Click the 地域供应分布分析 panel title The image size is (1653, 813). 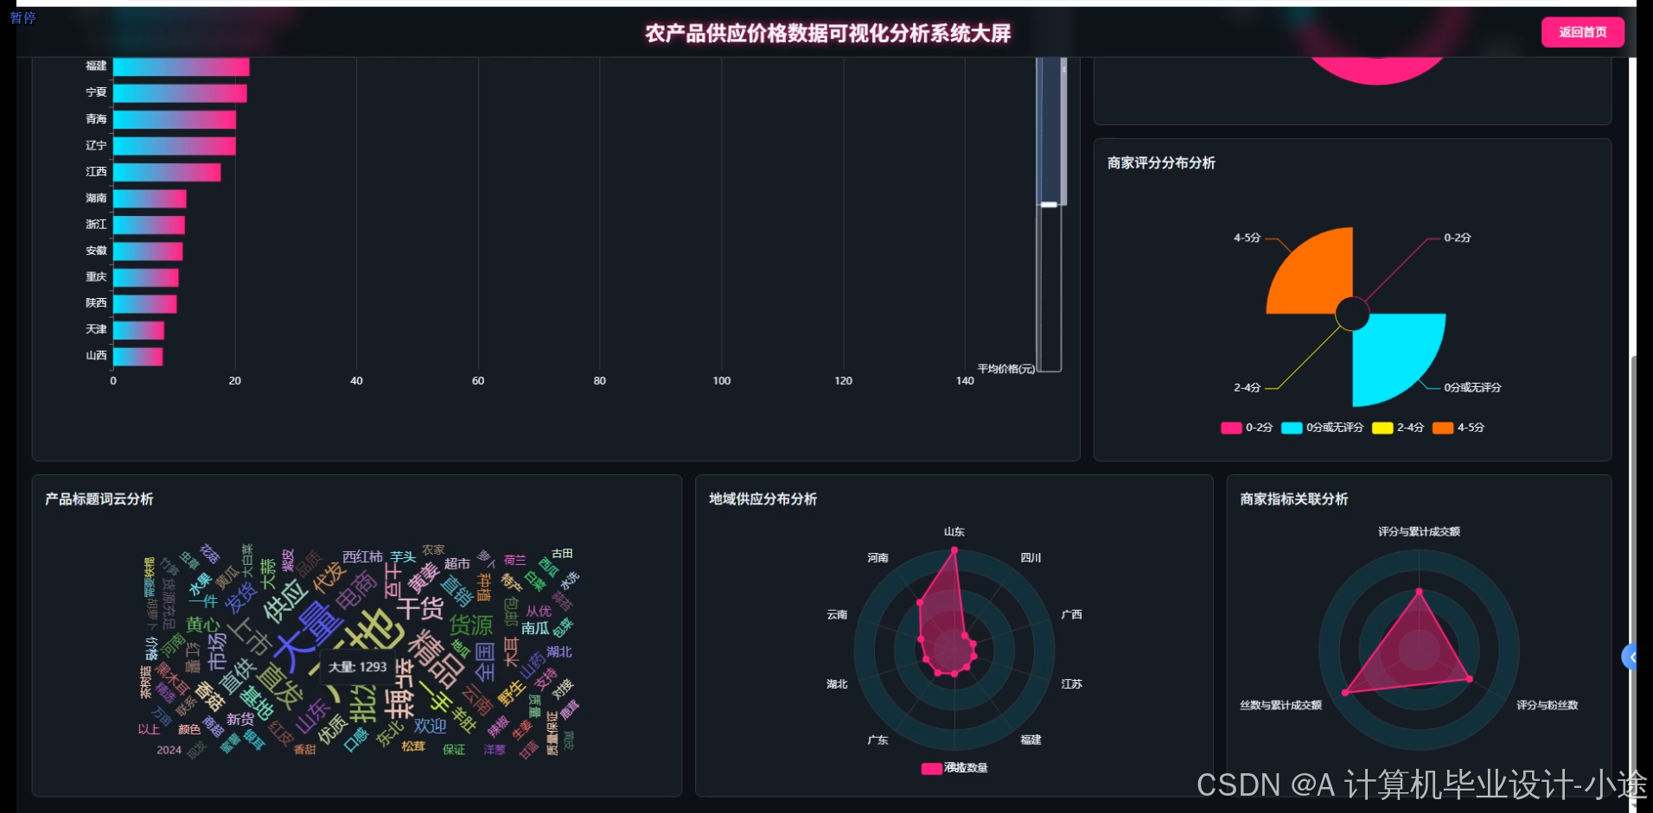coord(763,499)
